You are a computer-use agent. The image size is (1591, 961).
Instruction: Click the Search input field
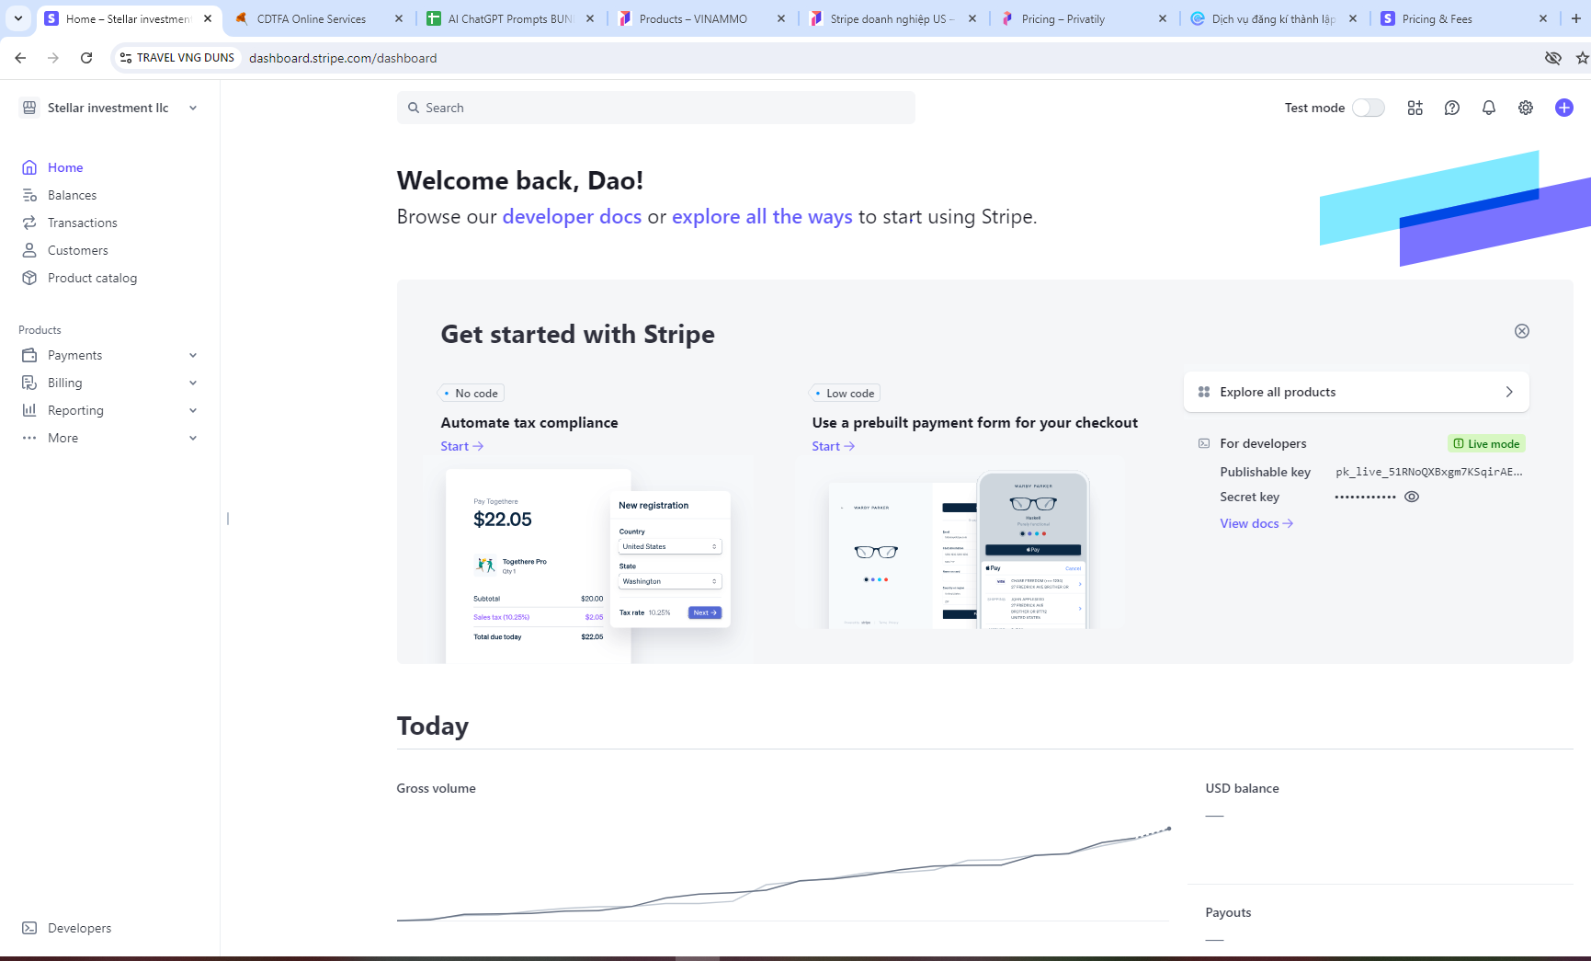(x=655, y=108)
